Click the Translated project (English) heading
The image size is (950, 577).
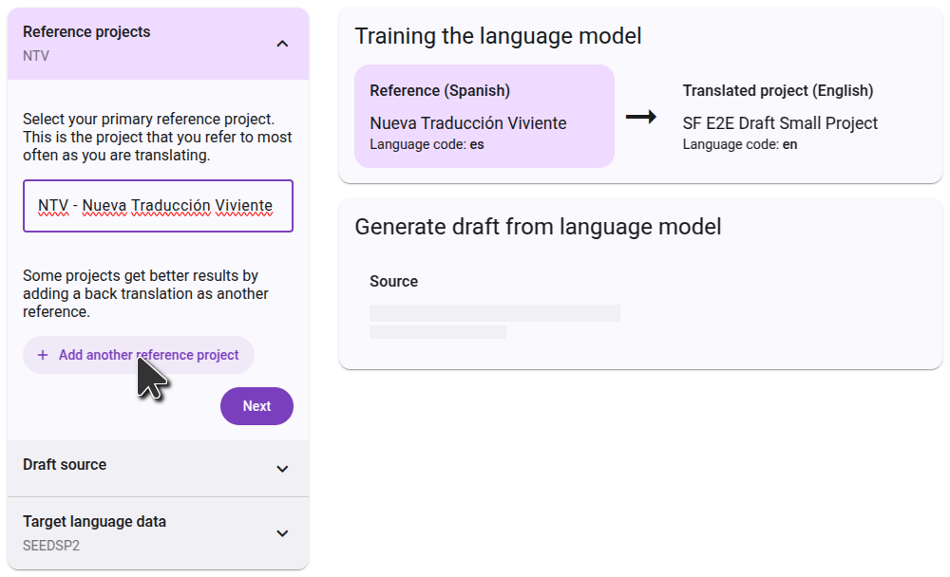click(x=777, y=91)
